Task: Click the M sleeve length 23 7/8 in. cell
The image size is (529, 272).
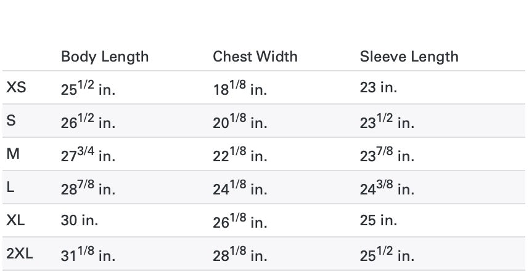Action: coord(387,156)
